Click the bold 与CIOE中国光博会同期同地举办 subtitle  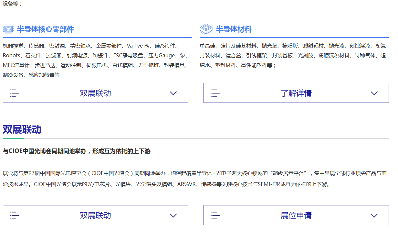point(77,151)
